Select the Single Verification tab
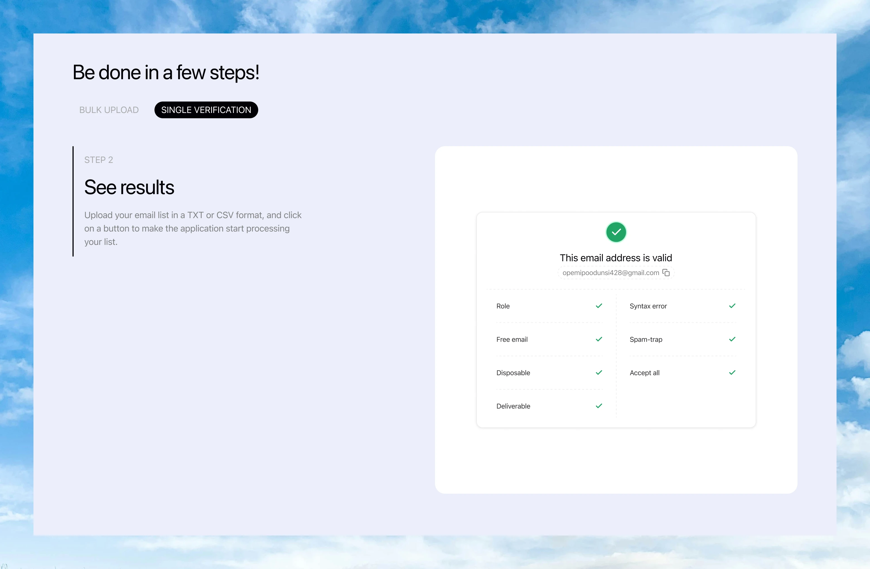Image resolution: width=870 pixels, height=569 pixels. coord(206,110)
